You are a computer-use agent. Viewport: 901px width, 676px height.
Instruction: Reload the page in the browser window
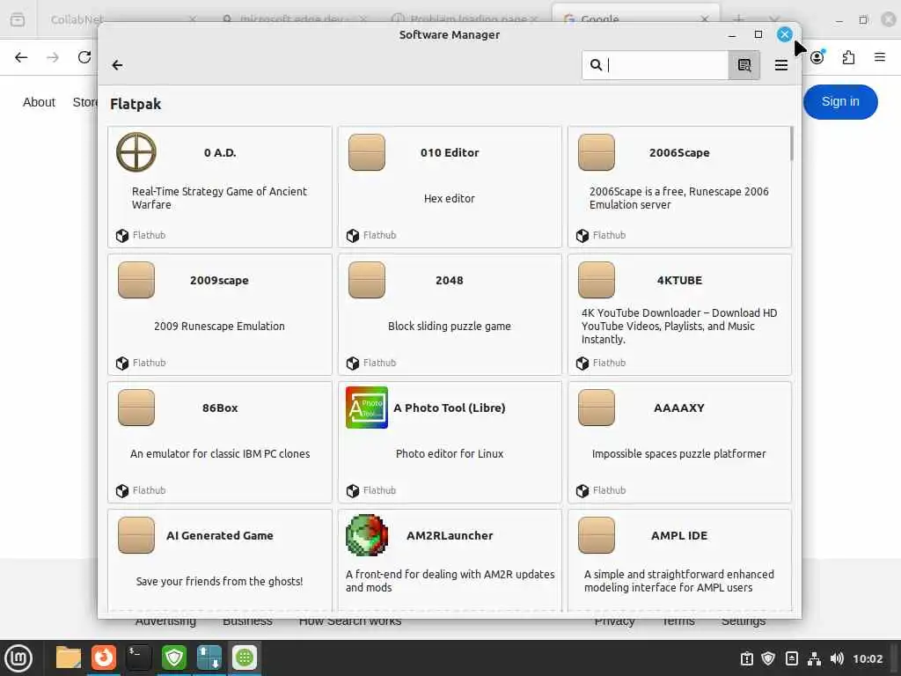tap(84, 57)
